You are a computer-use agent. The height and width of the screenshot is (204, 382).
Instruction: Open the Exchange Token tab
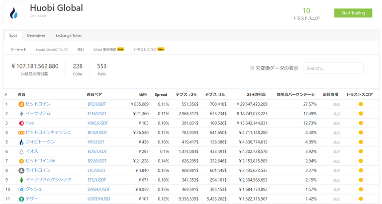tap(69, 36)
